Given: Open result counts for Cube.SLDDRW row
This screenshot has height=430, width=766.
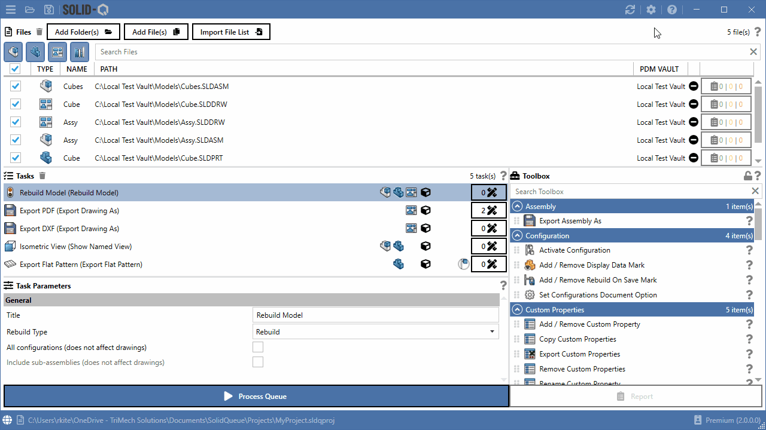Looking at the screenshot, I should pos(726,104).
